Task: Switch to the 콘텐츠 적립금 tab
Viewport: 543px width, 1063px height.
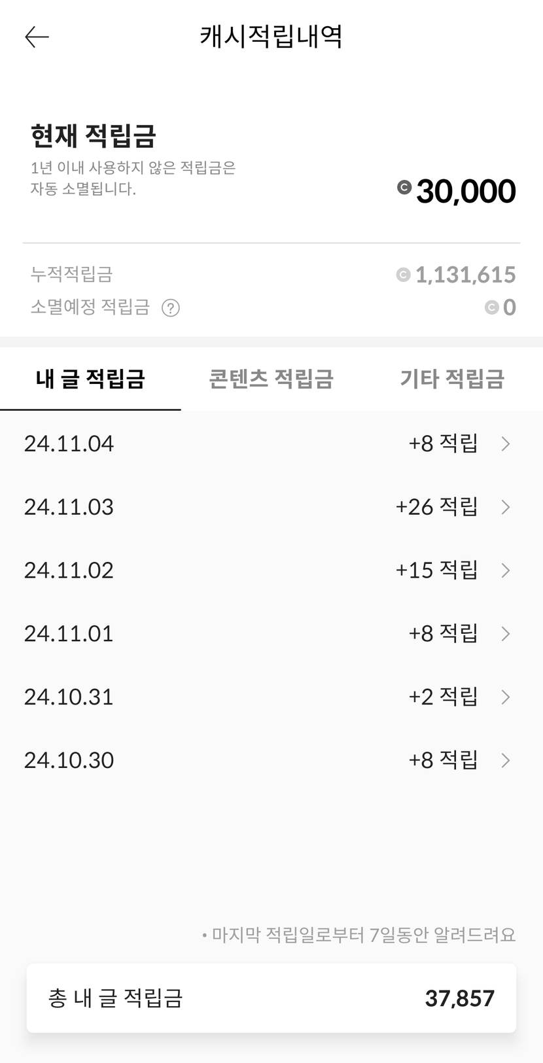Action: point(271,379)
